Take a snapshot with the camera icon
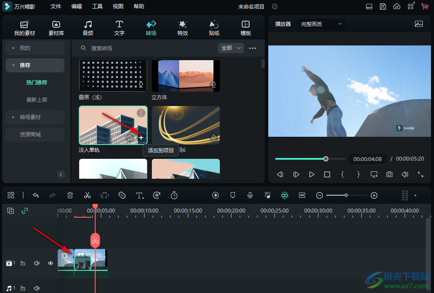The height and width of the screenshot is (293, 434). pos(389,174)
